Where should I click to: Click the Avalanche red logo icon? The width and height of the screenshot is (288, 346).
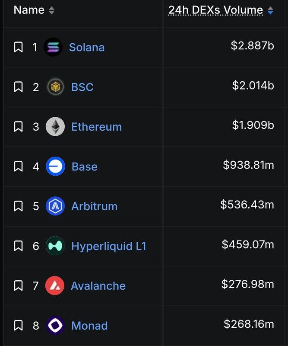[55, 286]
